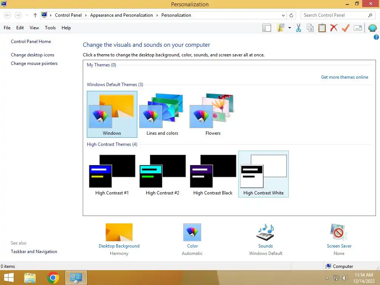380x285 pixels.
Task: Select the High Contrast #1 theme
Action: (112, 174)
